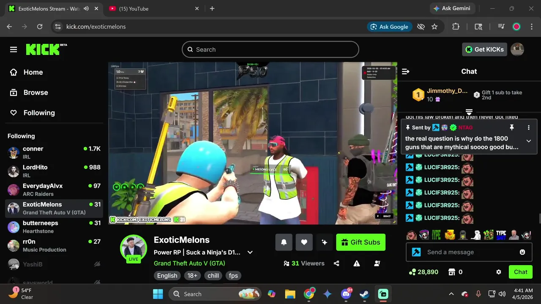
Task: Open EverydayAlvx channel in Following list
Action: pyautogui.click(x=54, y=190)
